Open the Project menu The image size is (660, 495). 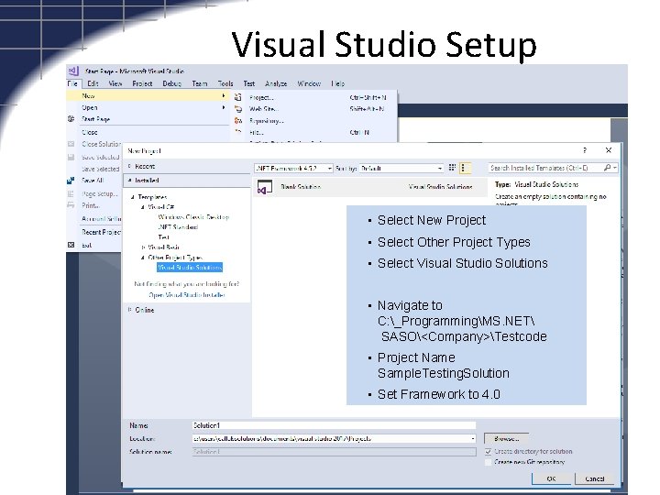pyautogui.click(x=142, y=83)
